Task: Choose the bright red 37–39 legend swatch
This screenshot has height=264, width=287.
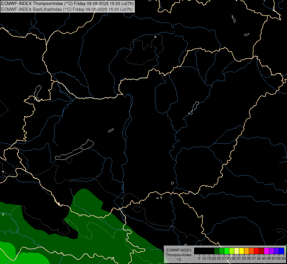Action: coord(257,251)
